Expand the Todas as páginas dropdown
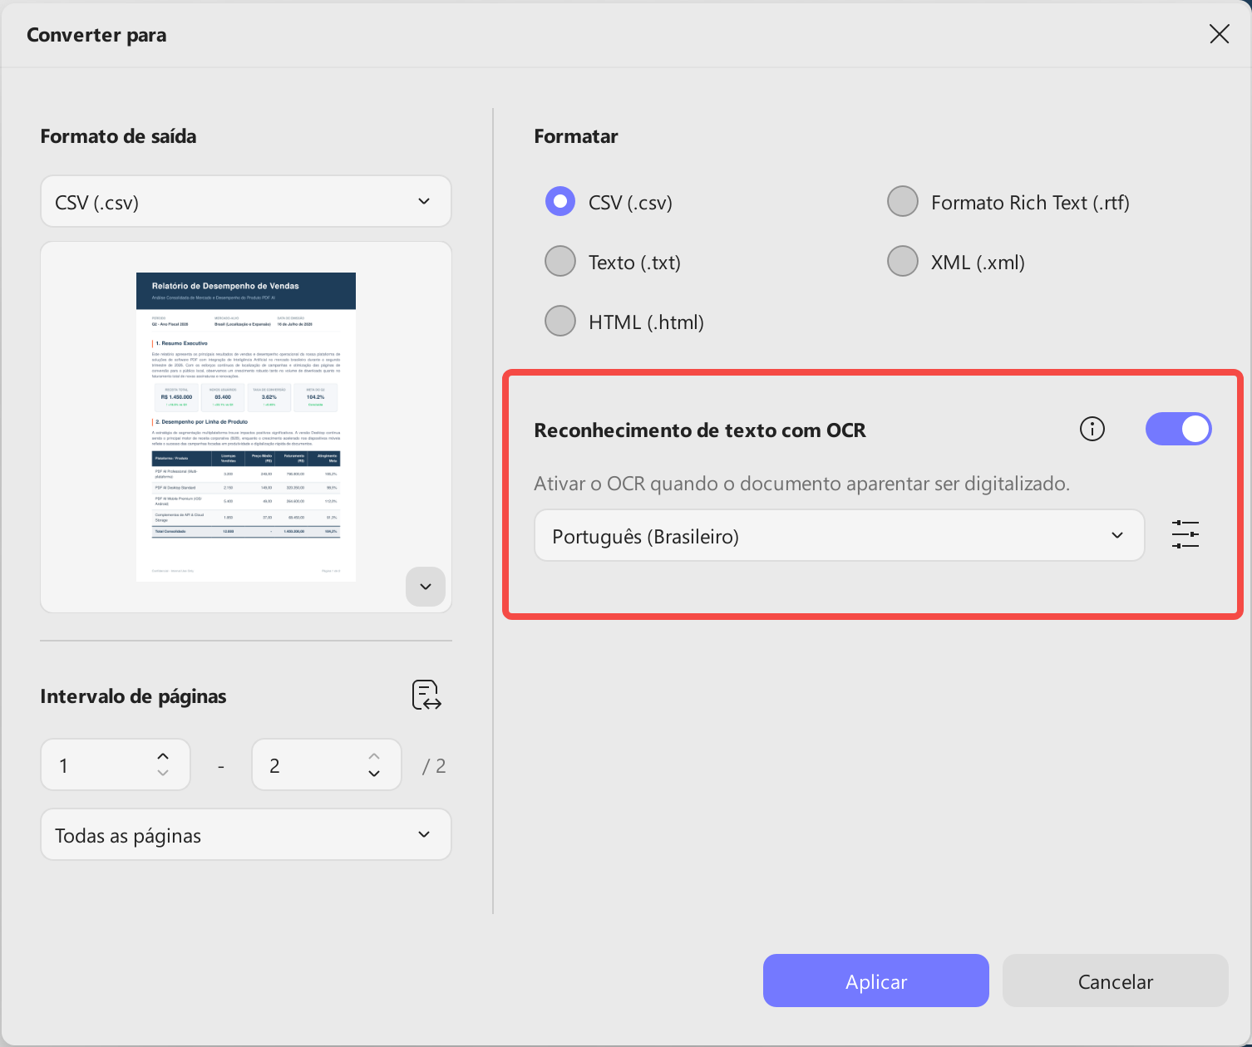The width and height of the screenshot is (1252, 1047). point(246,834)
